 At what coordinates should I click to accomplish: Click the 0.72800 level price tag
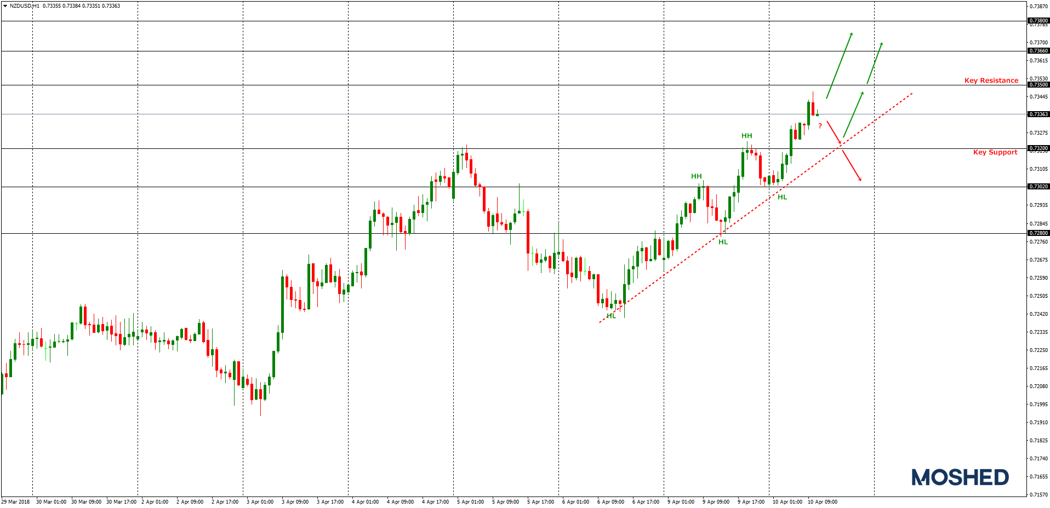click(x=1038, y=233)
